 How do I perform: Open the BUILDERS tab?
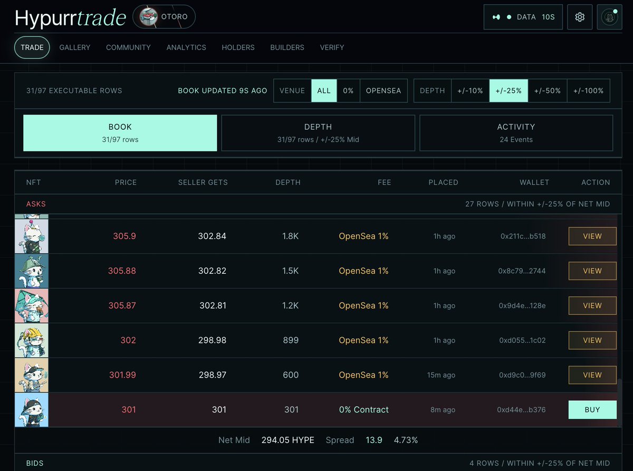coord(287,47)
